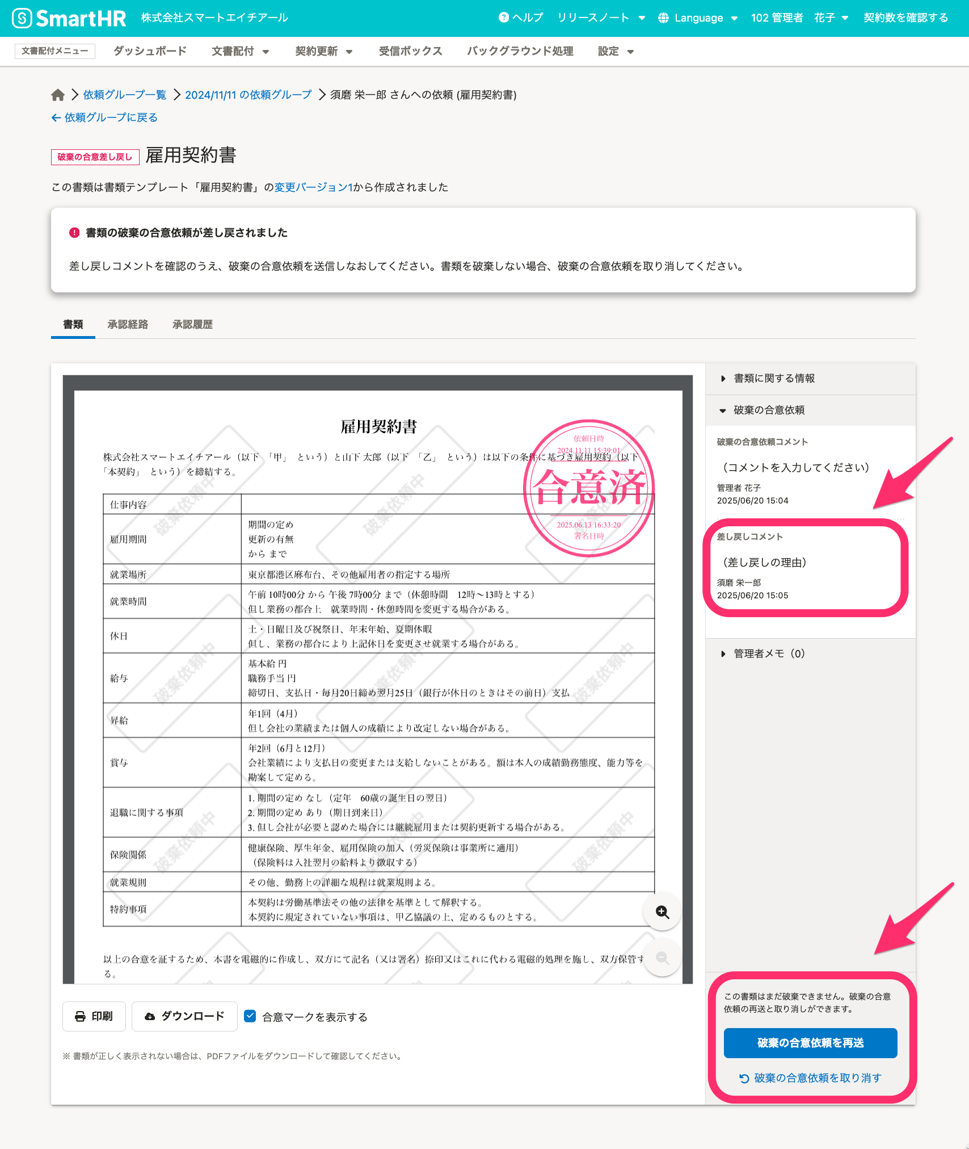Click 須磨 栄一郎 commenter name in sidebar
The width and height of the screenshot is (969, 1149).
pyautogui.click(x=739, y=583)
